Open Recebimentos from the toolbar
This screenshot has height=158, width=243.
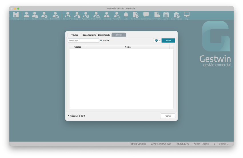[x=44, y=15]
